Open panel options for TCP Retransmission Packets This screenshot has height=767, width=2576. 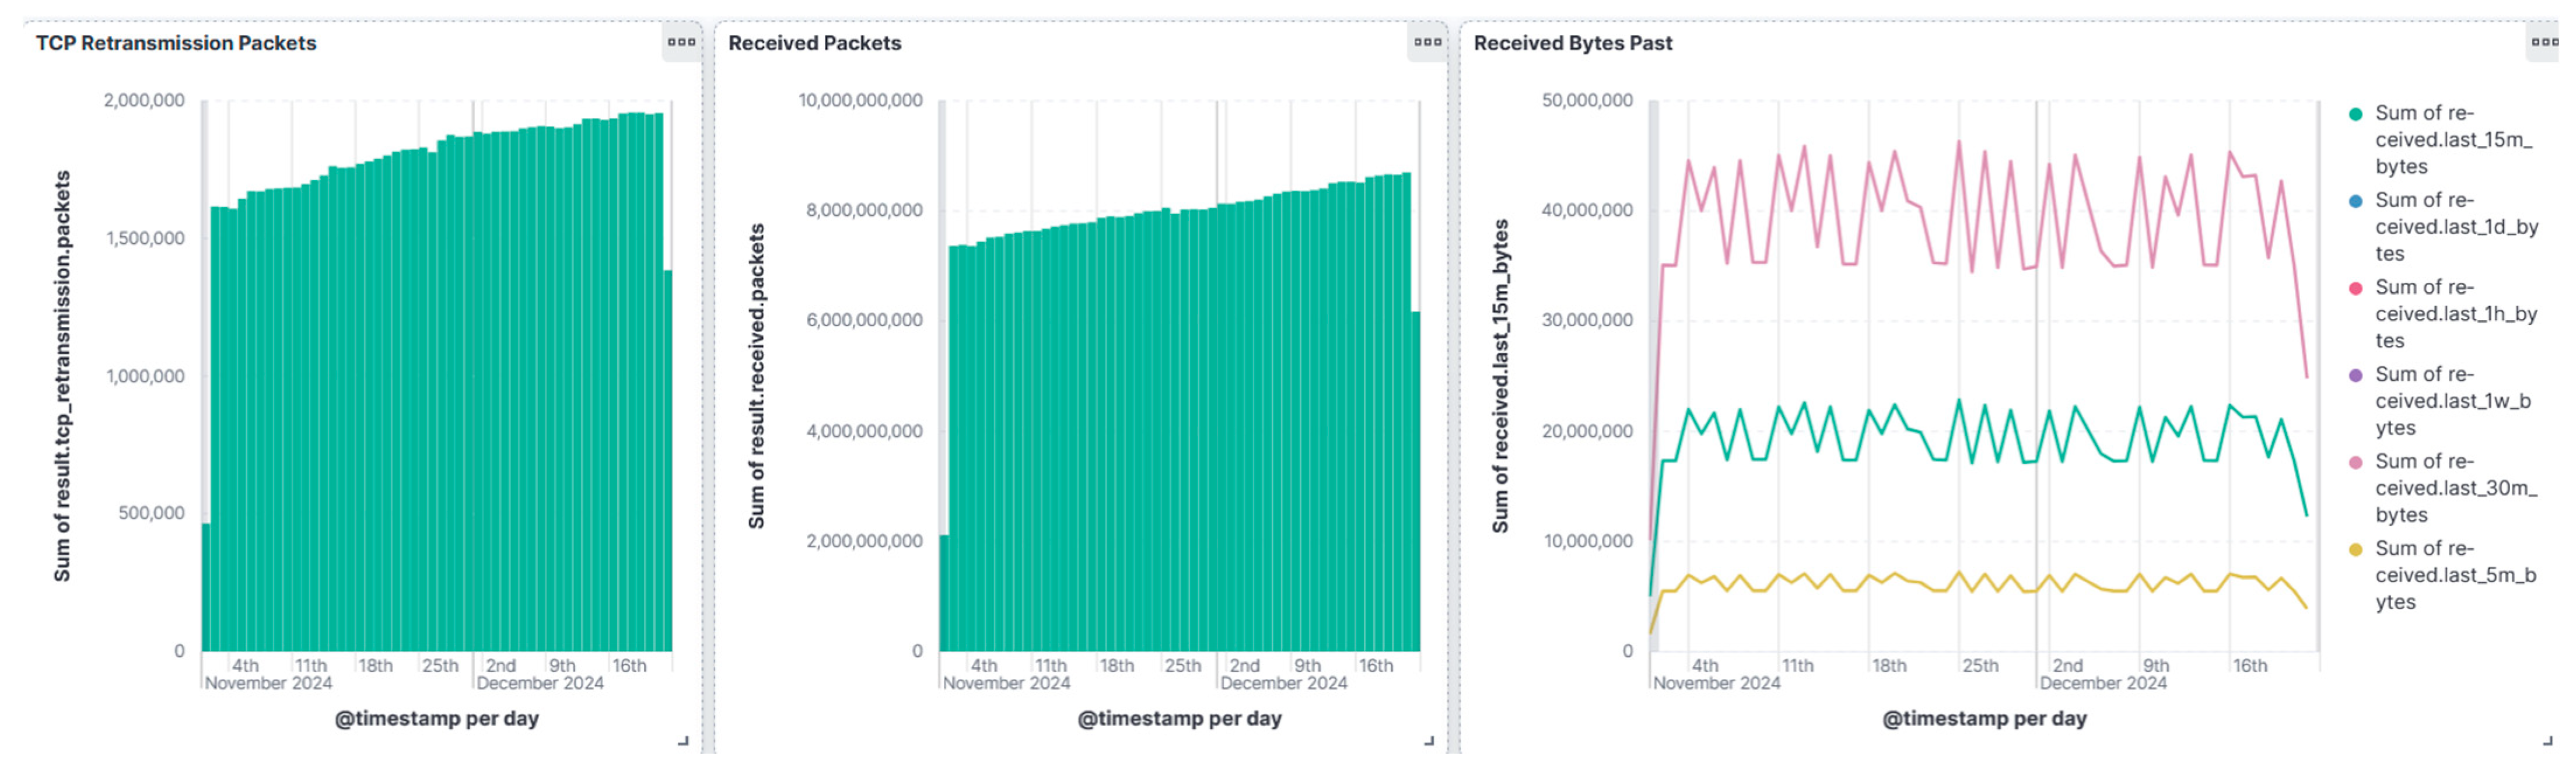(681, 42)
